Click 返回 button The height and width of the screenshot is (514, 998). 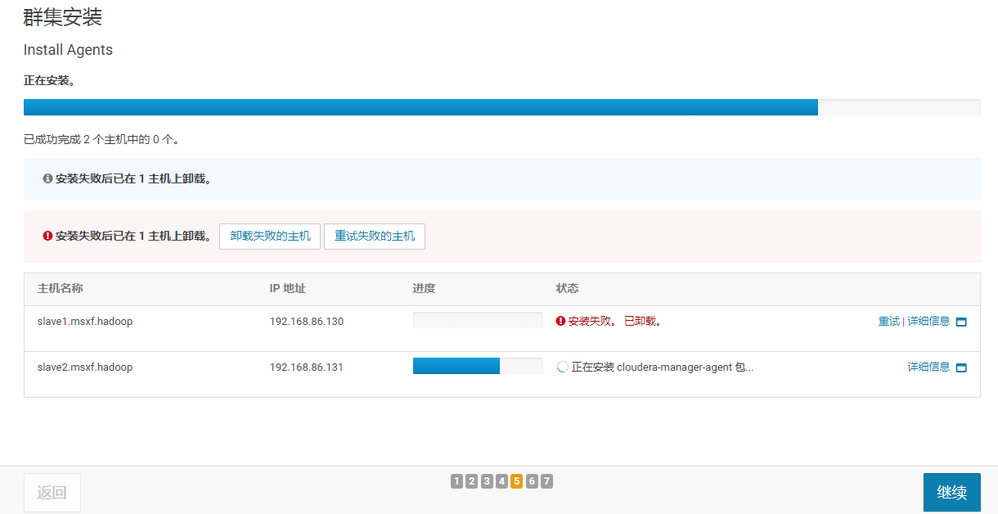coord(52,493)
